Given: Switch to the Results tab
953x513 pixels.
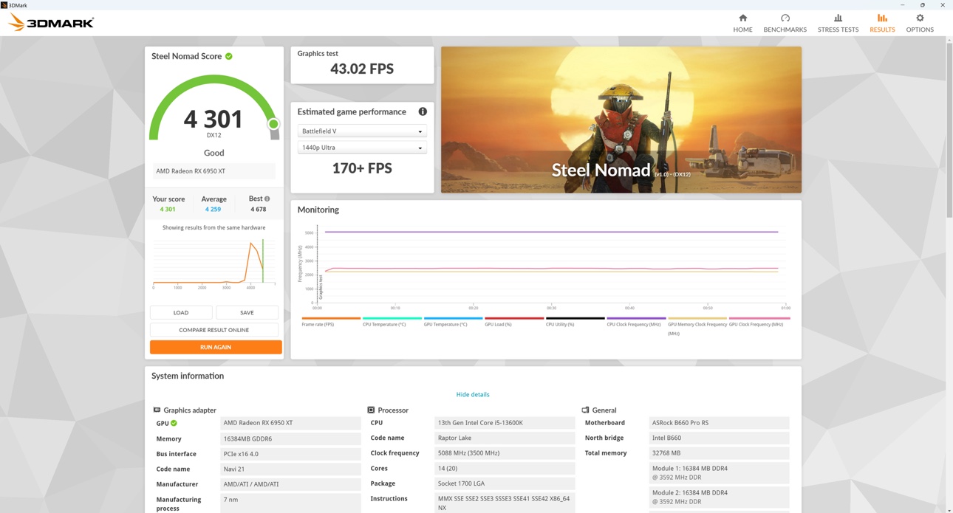Looking at the screenshot, I should 882,23.
